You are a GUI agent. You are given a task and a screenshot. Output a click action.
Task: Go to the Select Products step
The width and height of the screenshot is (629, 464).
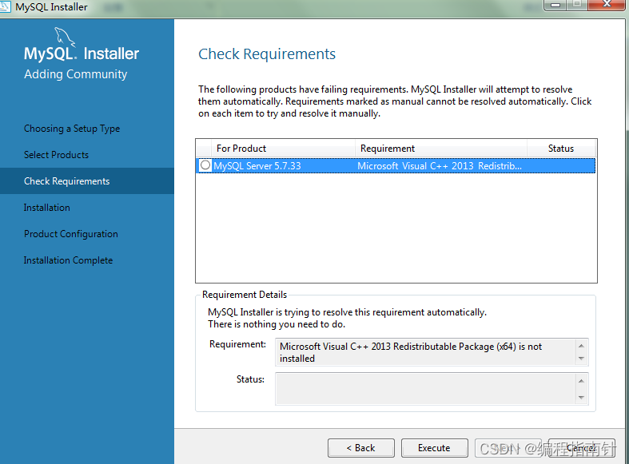(x=56, y=155)
